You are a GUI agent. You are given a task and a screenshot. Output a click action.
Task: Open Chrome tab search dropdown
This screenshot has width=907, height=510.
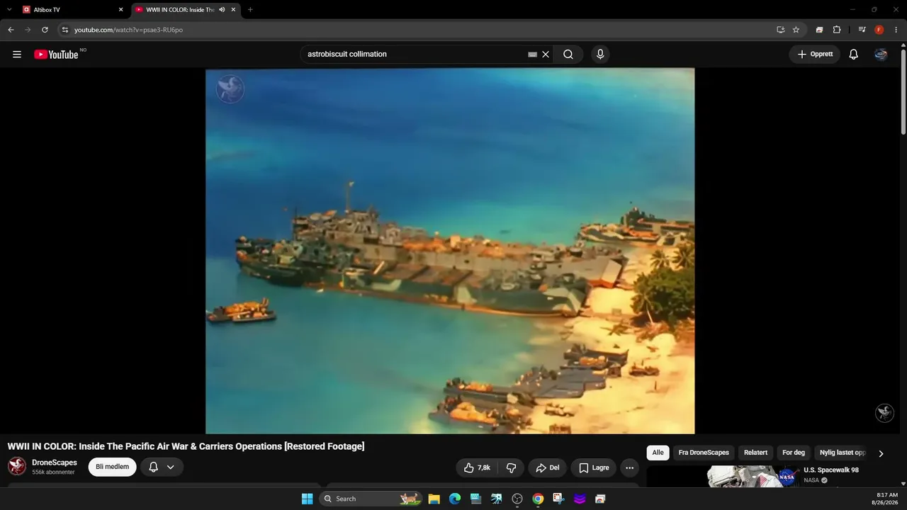9,10
